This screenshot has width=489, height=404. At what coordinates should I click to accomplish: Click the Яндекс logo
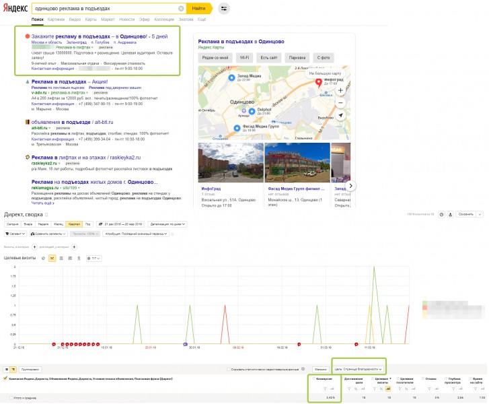coord(15,9)
